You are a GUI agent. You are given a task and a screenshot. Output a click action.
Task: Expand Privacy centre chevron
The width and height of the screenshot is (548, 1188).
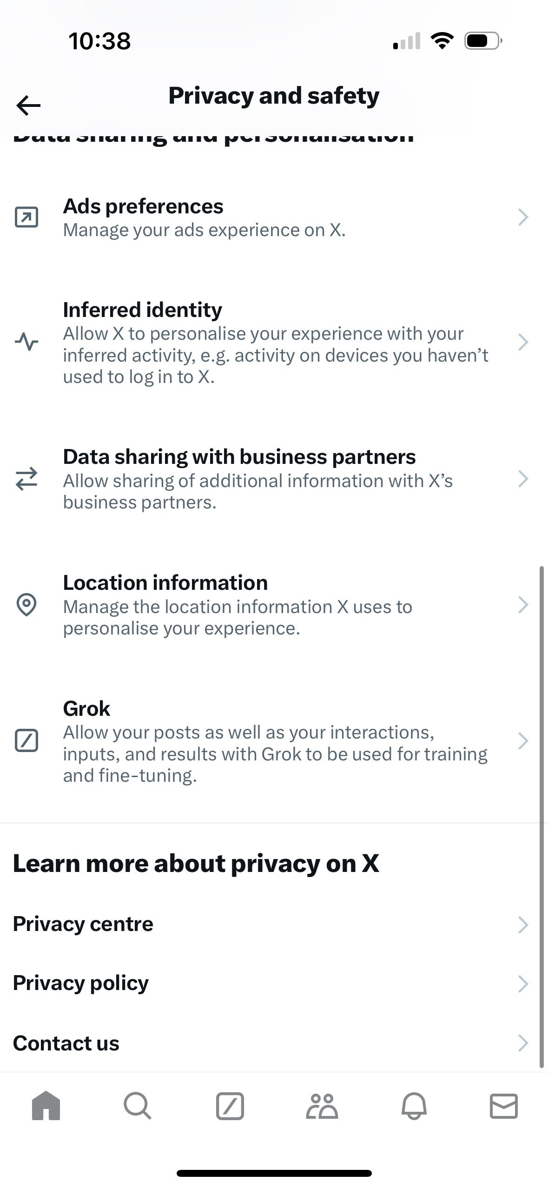(523, 925)
